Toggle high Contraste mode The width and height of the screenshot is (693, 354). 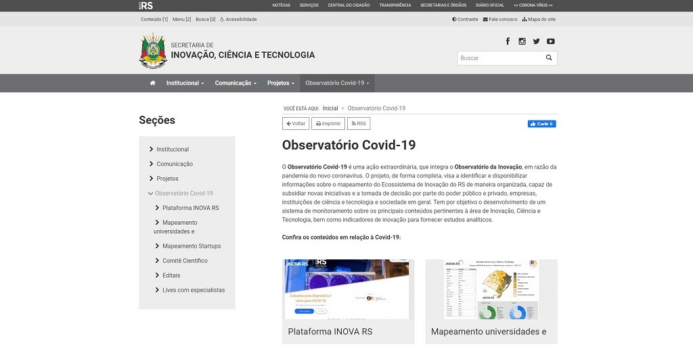click(x=465, y=20)
